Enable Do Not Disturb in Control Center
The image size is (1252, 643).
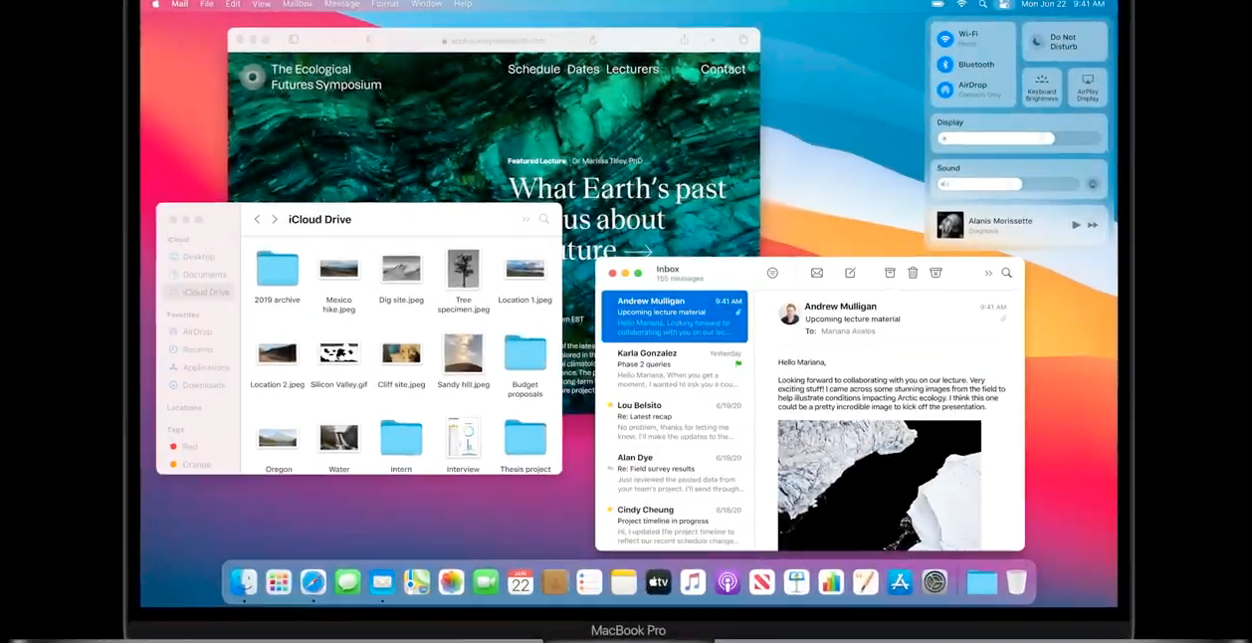click(1038, 42)
